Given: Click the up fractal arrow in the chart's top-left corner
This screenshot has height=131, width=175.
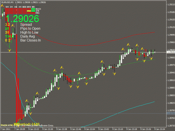Looking at the screenshot, I should (x=2, y=6).
